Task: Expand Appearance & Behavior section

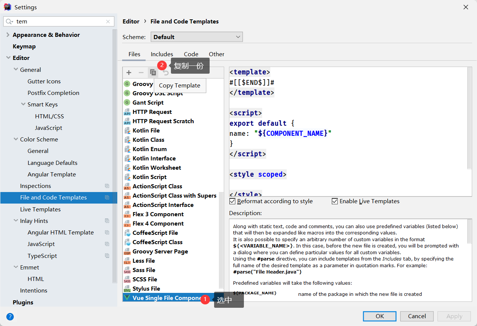Action: point(8,35)
